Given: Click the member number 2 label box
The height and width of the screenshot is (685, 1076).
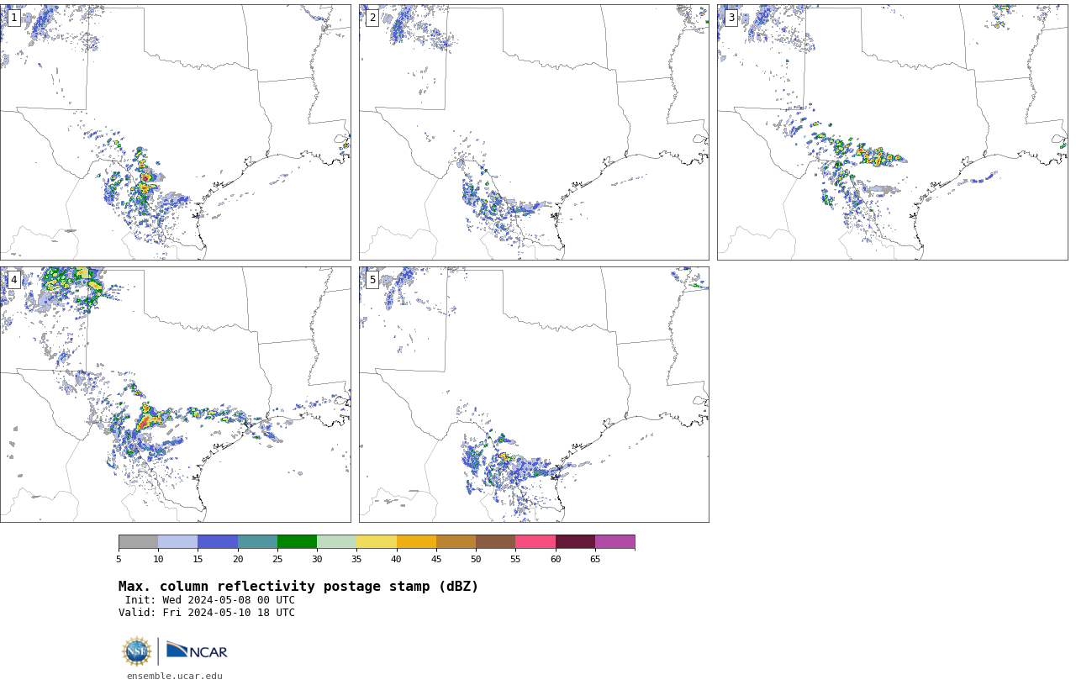Looking at the screenshot, I should tap(372, 18).
